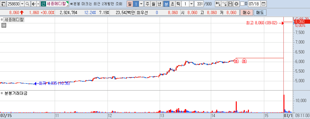310x119 pixels.
Task: Select the 틱 tick chart tab
Action: pyautogui.click(x=178, y=4)
